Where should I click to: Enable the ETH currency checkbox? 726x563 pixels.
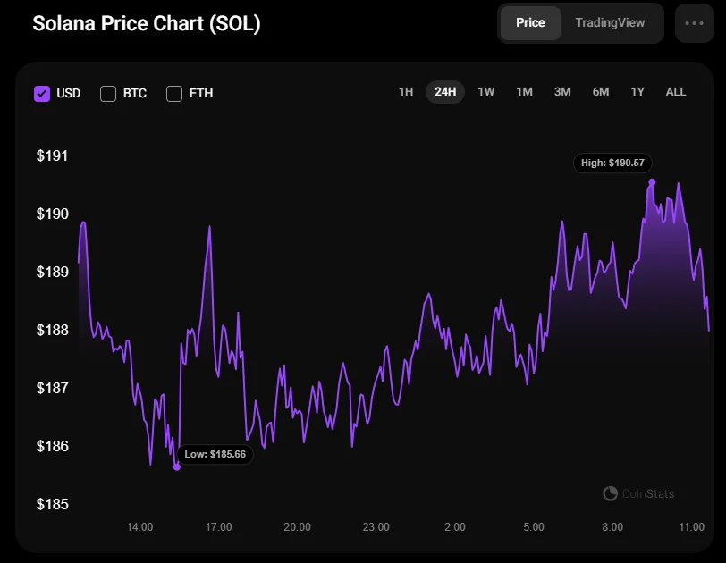coord(174,93)
